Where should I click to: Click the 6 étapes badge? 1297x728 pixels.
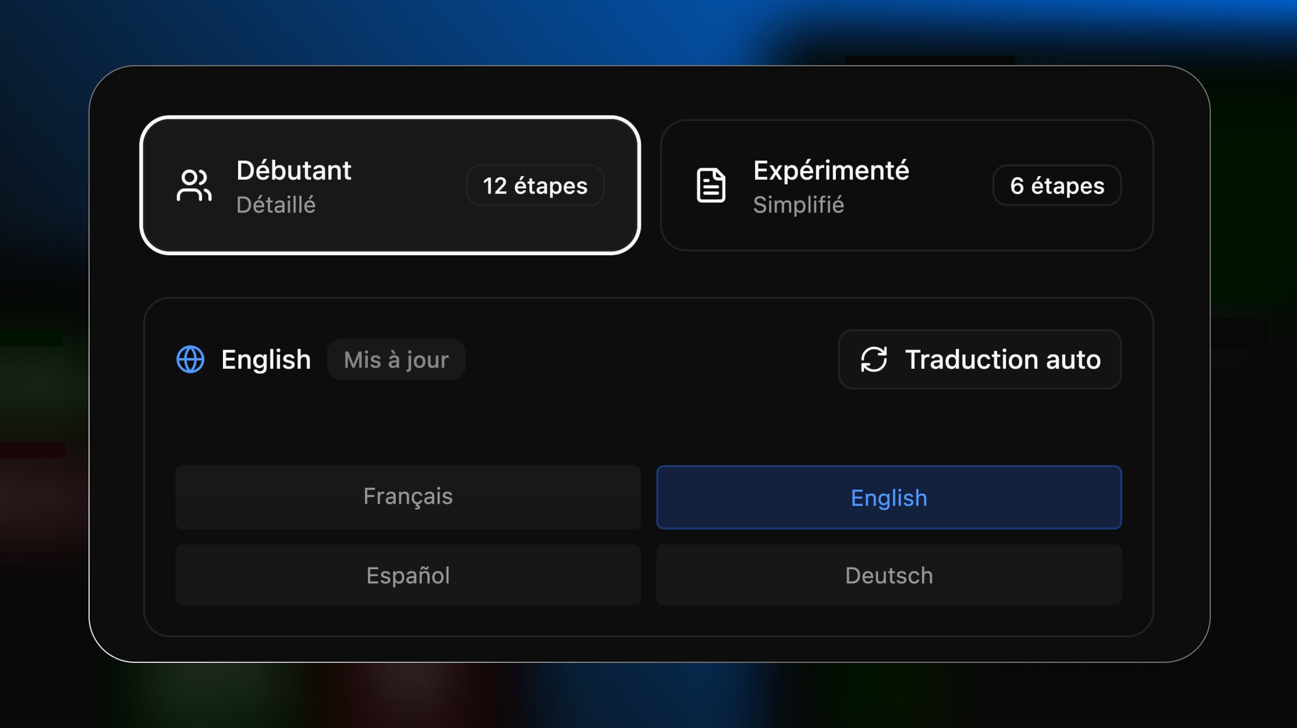tap(1057, 185)
